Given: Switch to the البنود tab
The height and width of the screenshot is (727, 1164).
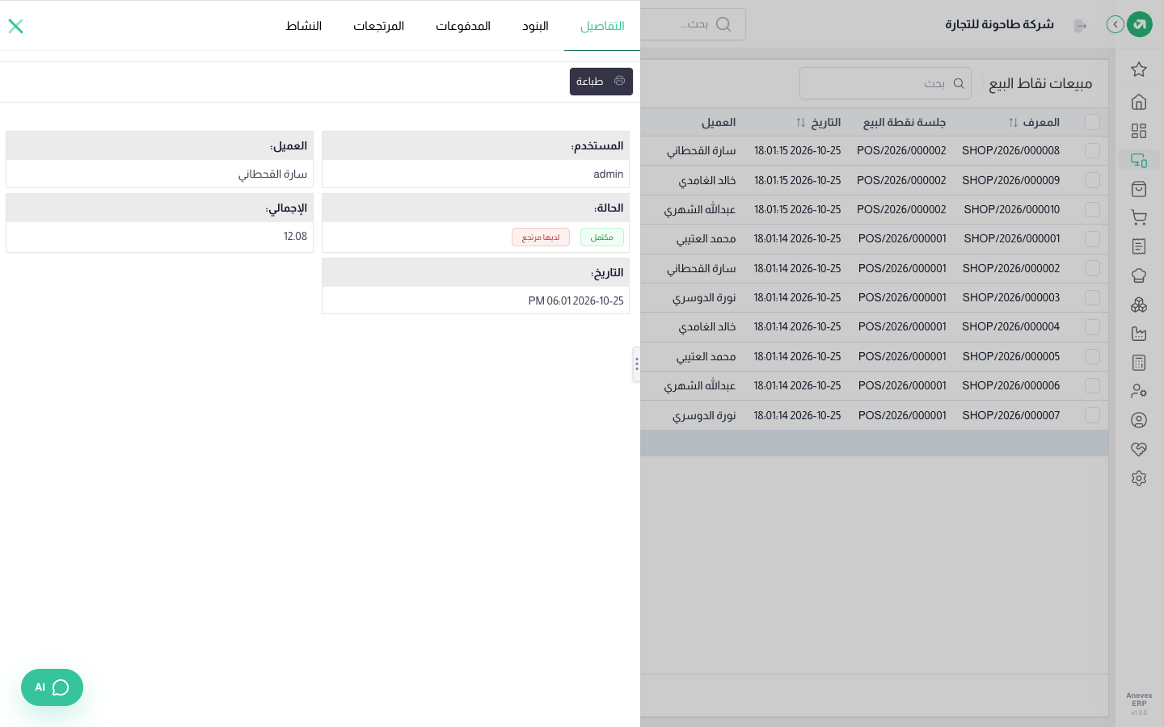Looking at the screenshot, I should pos(535,26).
